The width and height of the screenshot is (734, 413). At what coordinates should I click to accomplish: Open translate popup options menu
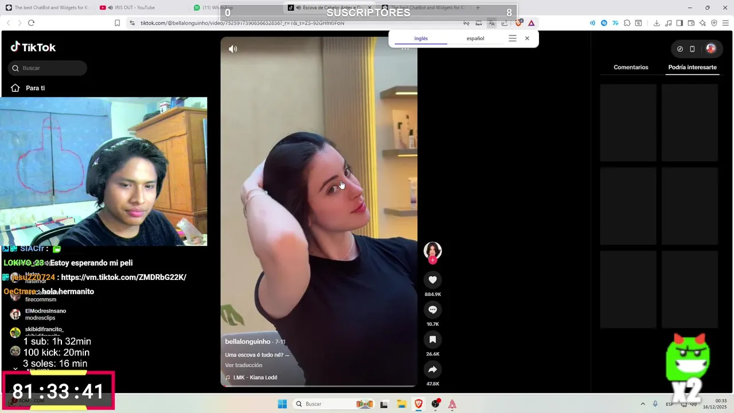pos(513,38)
